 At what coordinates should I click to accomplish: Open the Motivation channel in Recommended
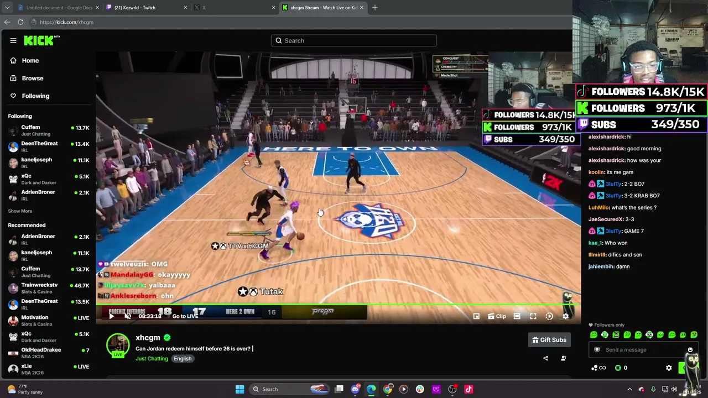click(49, 321)
